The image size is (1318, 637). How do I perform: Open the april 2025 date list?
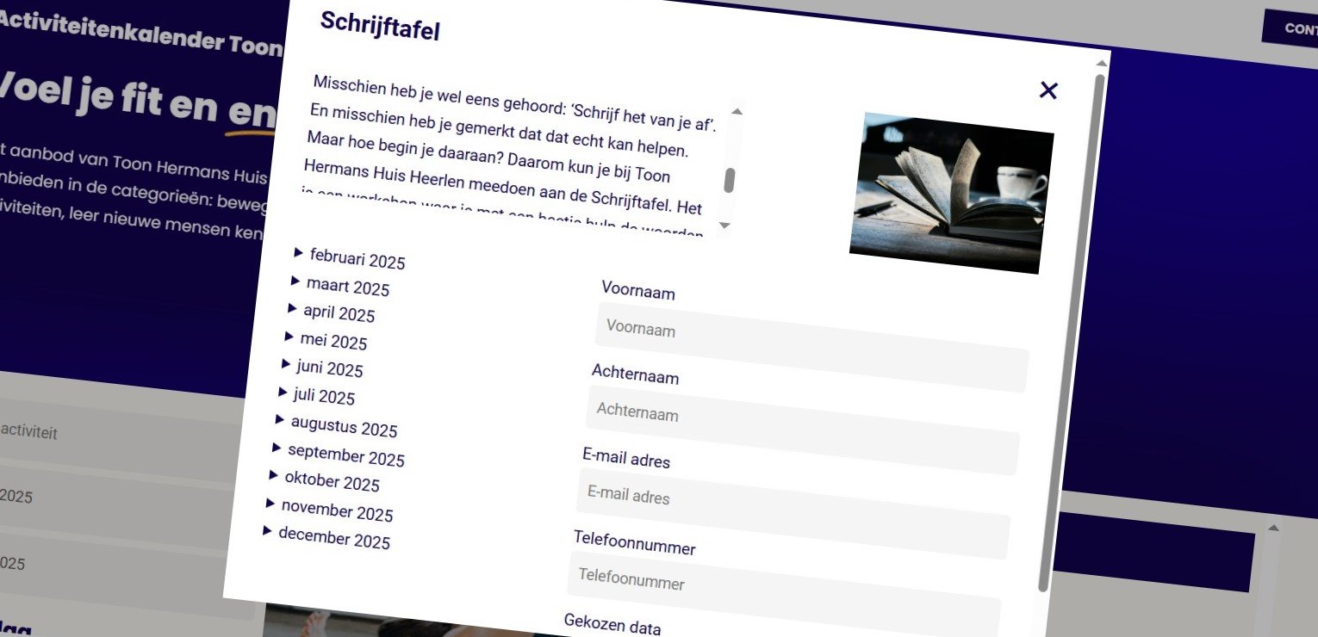pyautogui.click(x=332, y=312)
